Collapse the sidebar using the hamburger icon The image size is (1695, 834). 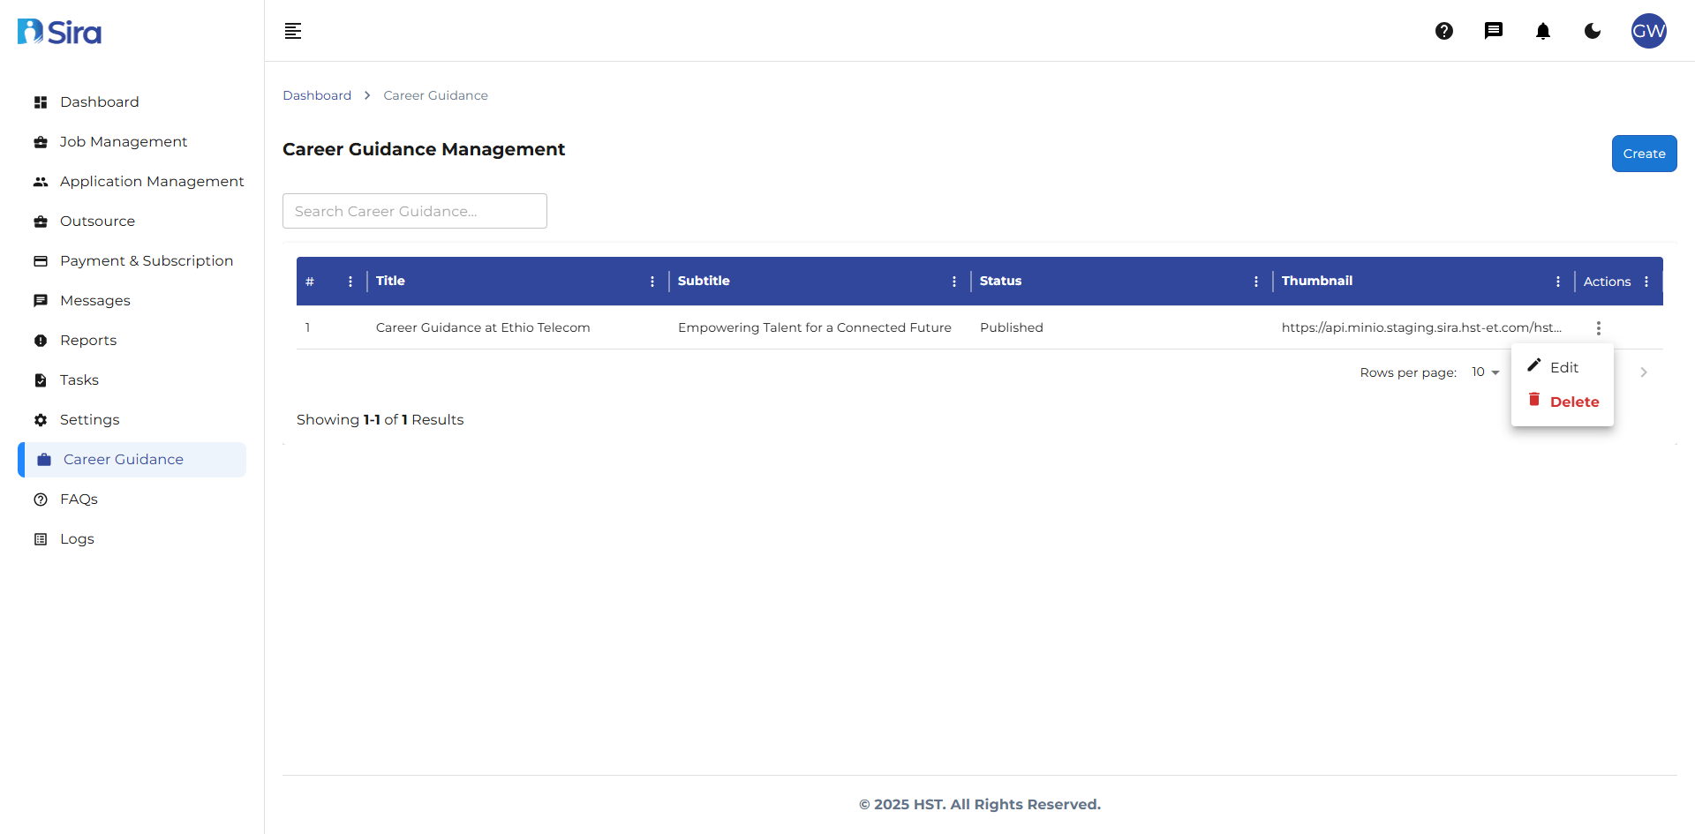pos(292,31)
